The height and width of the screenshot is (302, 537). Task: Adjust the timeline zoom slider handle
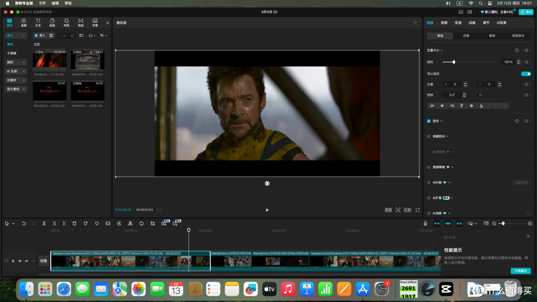(x=503, y=224)
